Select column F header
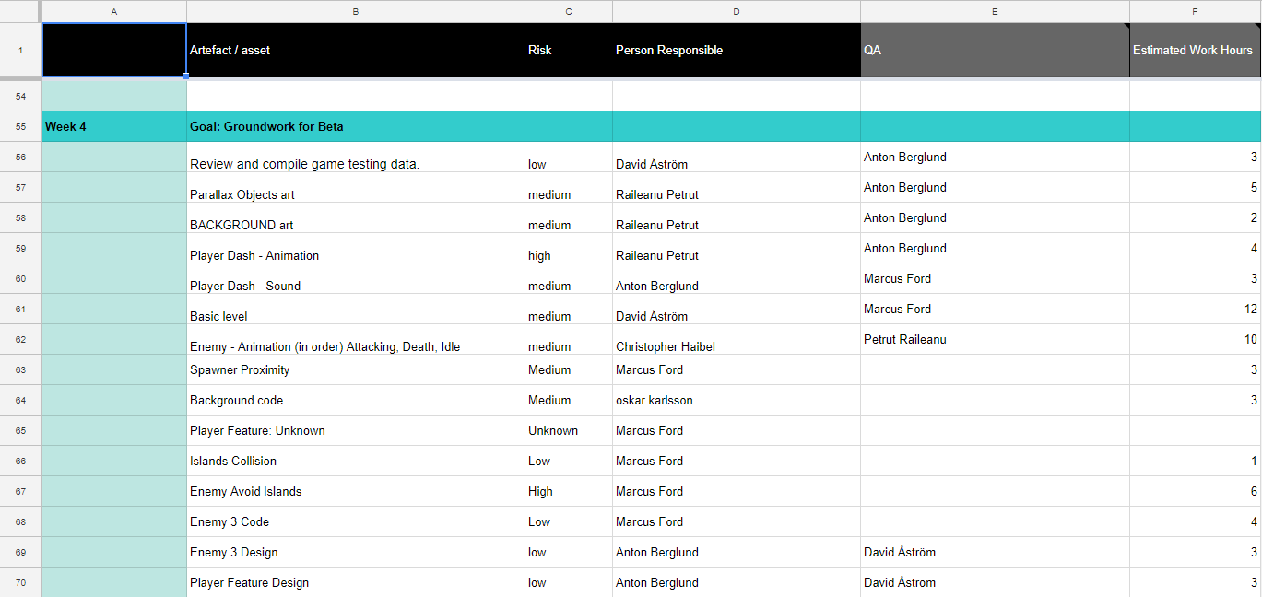 [1195, 11]
